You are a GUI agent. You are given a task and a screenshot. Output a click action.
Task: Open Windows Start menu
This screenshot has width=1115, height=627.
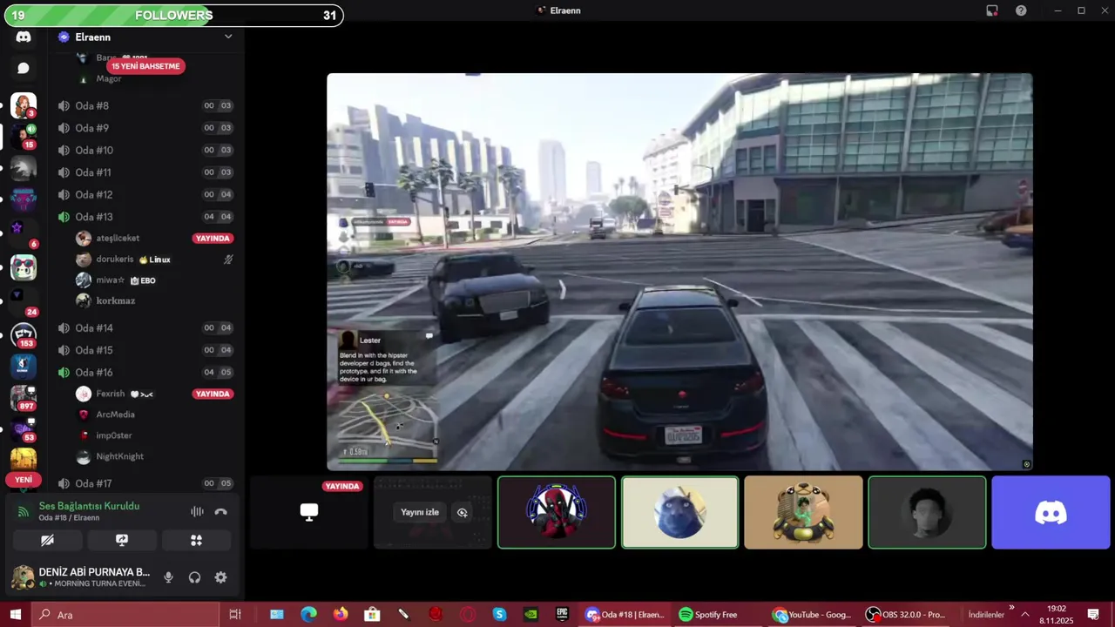pos(15,615)
